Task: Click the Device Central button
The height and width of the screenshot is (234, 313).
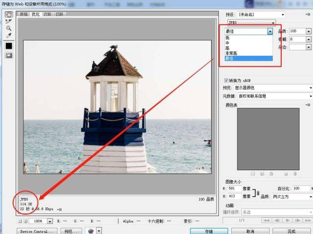Action: (37, 231)
